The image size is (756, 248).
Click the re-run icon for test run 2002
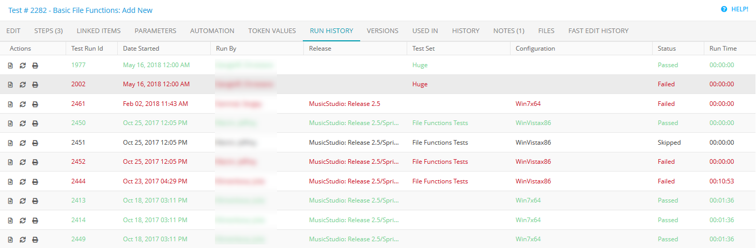tap(23, 85)
